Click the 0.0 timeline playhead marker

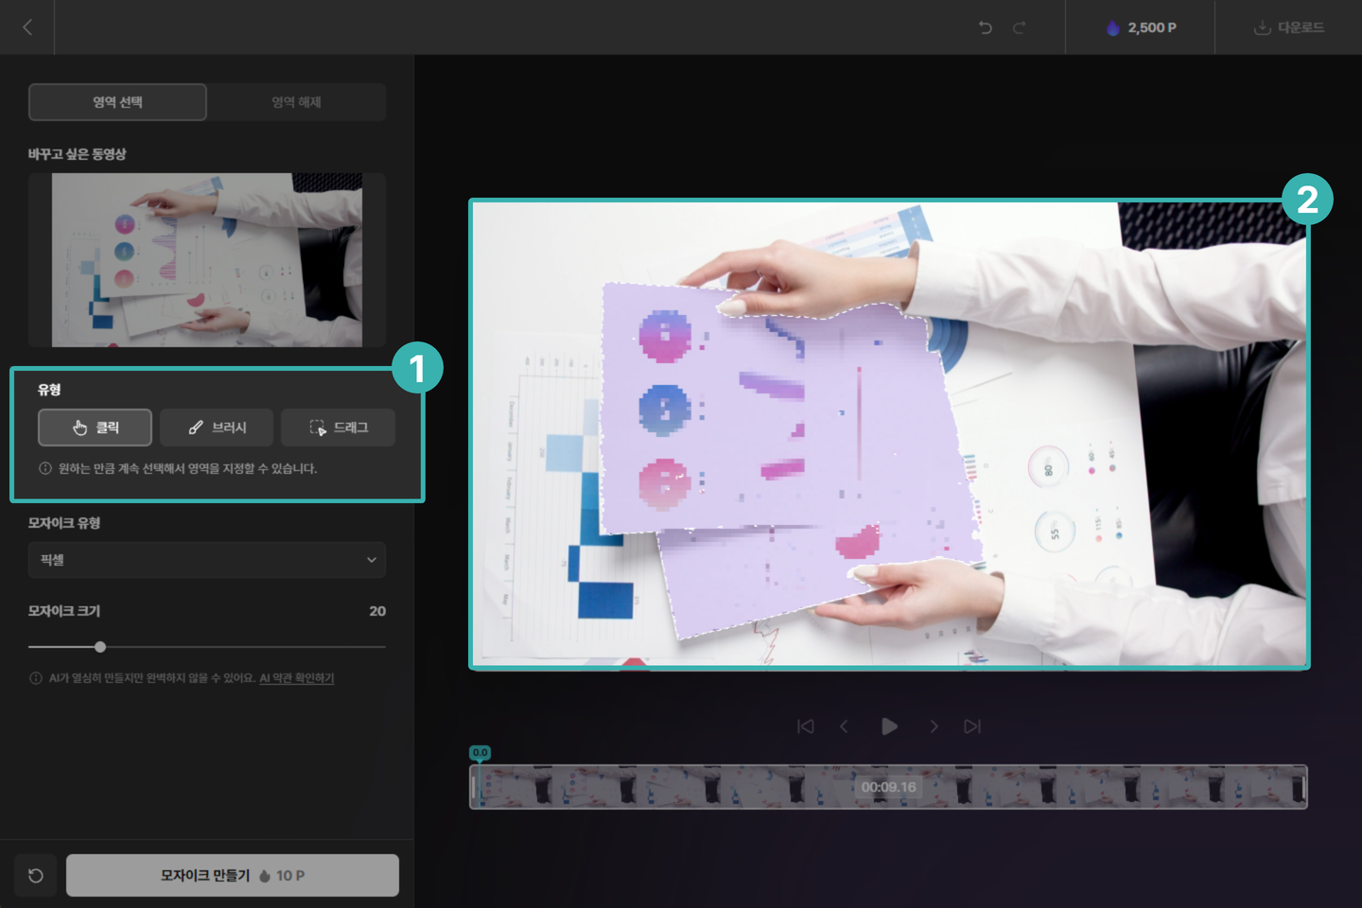tap(480, 753)
